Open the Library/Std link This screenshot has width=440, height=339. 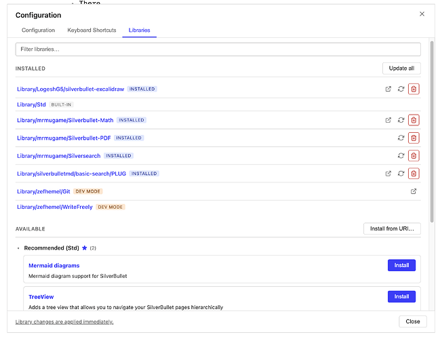[31, 104]
